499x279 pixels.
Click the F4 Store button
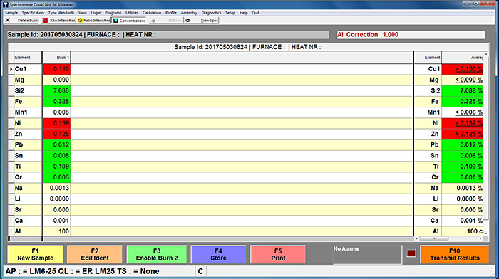point(218,255)
